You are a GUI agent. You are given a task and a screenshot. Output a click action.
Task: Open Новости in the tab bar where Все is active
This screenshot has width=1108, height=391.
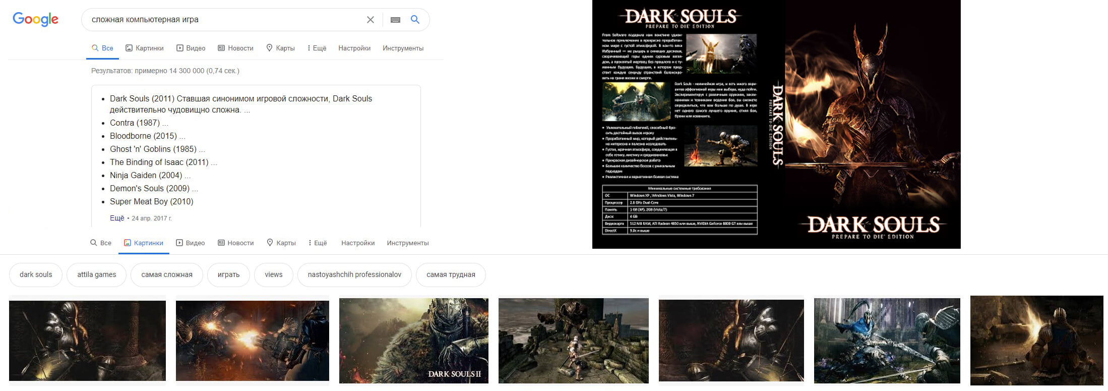coord(235,48)
